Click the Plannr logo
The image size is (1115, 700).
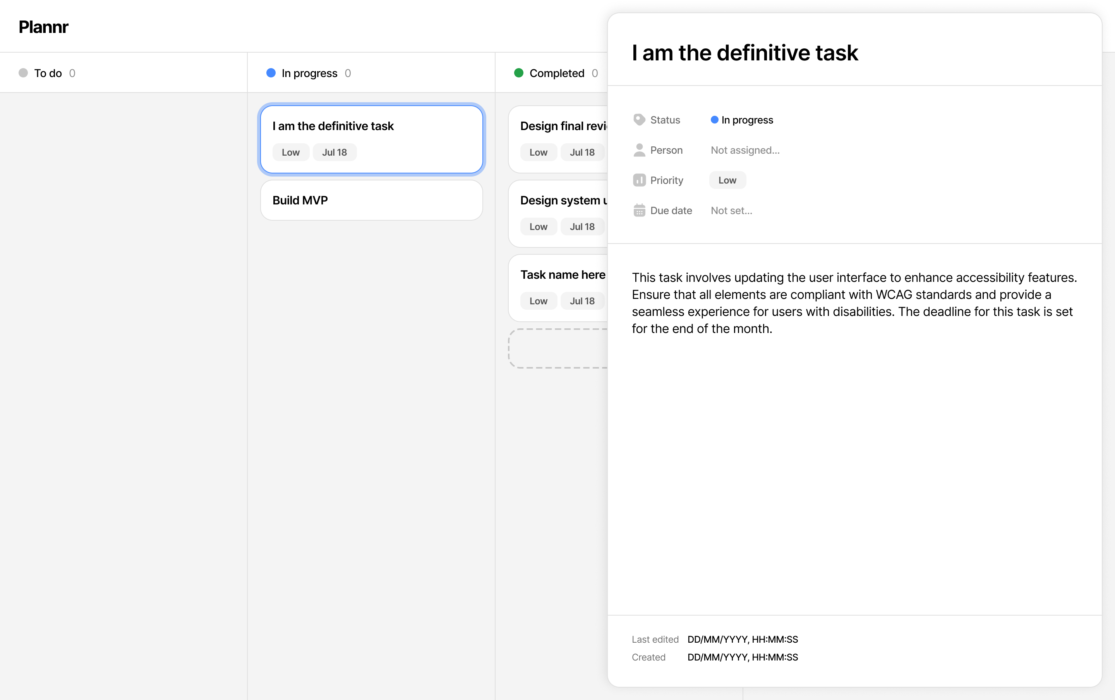[43, 27]
